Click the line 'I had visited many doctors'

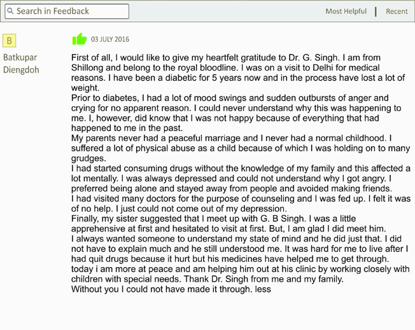241,198
